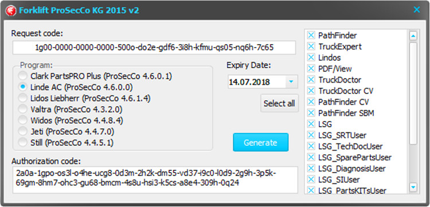
Task: Click the Authorization code label
Action: [x=46, y=161]
